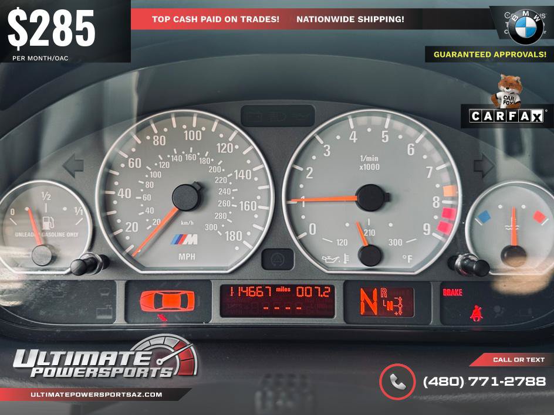
Task: Click the NATIONWIDE SHIPPING banner text
Action: click(x=350, y=19)
